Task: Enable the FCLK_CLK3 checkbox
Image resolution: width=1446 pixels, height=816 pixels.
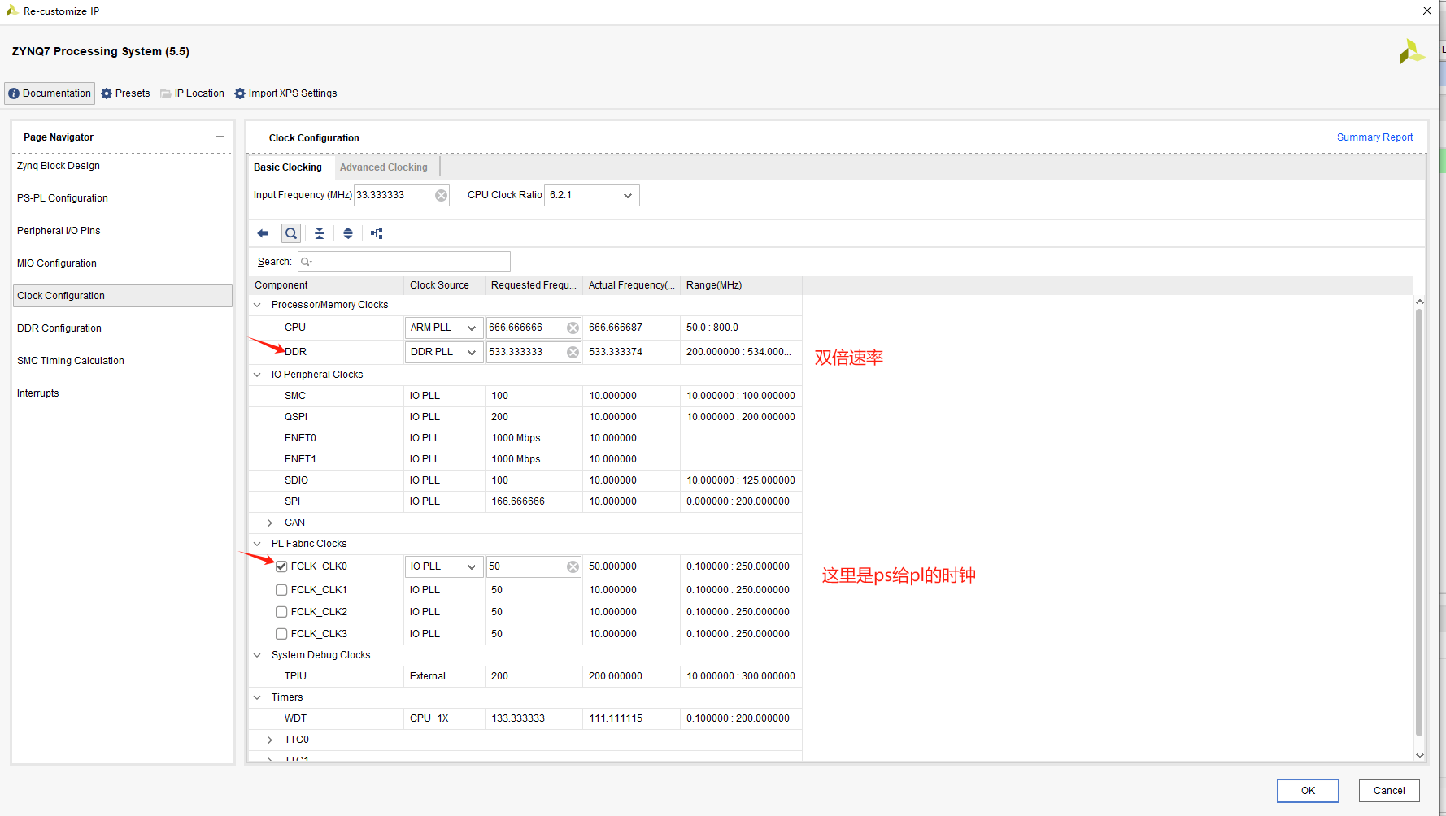Action: pyautogui.click(x=281, y=634)
